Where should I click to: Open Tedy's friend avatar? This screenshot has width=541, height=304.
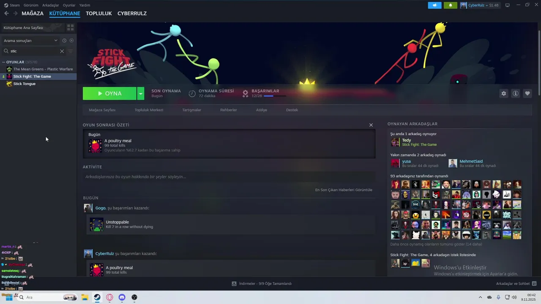[395, 142]
